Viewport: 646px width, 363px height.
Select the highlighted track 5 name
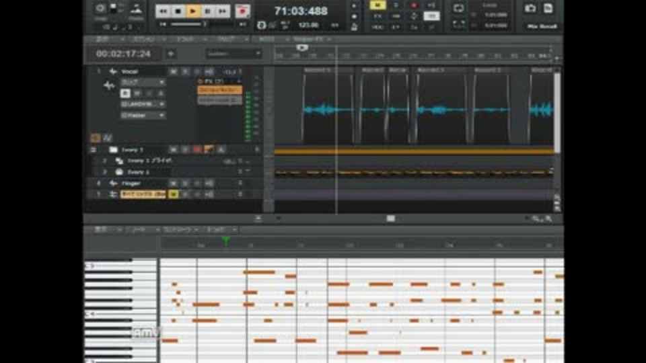pyautogui.click(x=143, y=194)
